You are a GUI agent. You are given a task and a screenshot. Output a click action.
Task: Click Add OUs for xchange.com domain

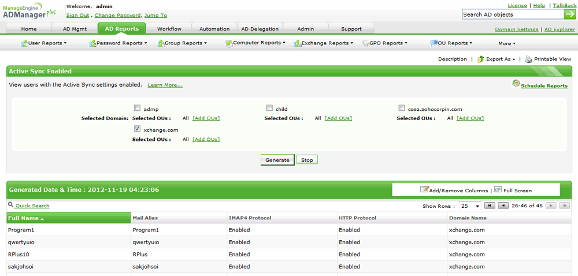(206, 139)
